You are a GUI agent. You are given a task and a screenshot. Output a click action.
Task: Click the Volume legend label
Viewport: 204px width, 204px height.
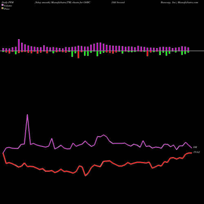(8, 6)
